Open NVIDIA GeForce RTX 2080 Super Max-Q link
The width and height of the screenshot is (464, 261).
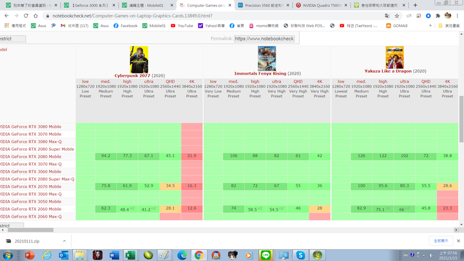(x=37, y=179)
